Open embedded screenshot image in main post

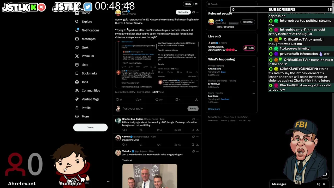click(157, 64)
